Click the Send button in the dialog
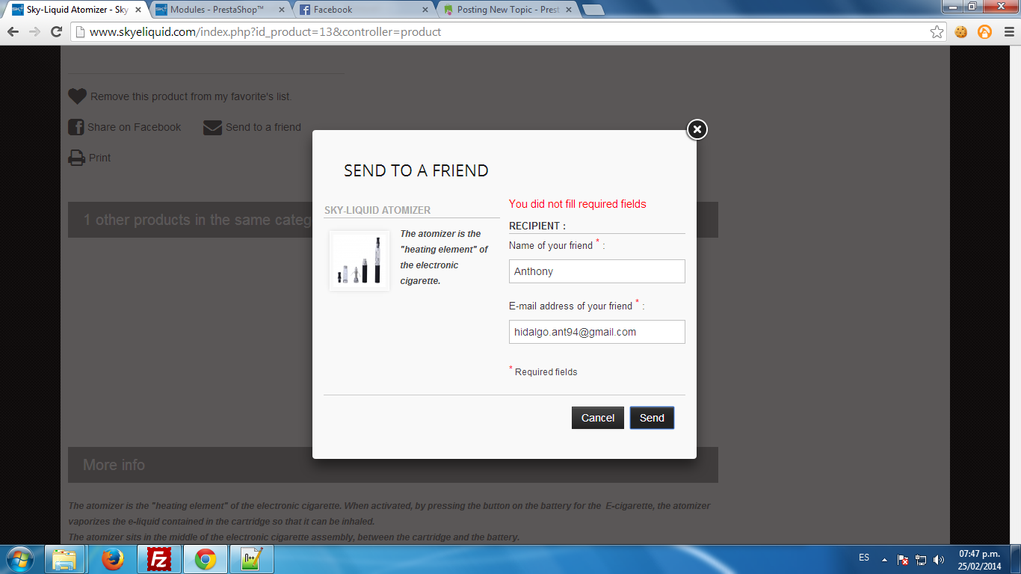Viewport: 1021px width, 574px height. (652, 418)
